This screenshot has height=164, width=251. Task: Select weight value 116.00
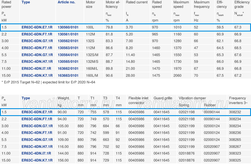coord(63,146)
